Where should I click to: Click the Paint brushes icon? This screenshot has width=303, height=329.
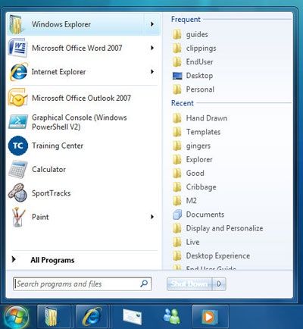click(x=18, y=217)
